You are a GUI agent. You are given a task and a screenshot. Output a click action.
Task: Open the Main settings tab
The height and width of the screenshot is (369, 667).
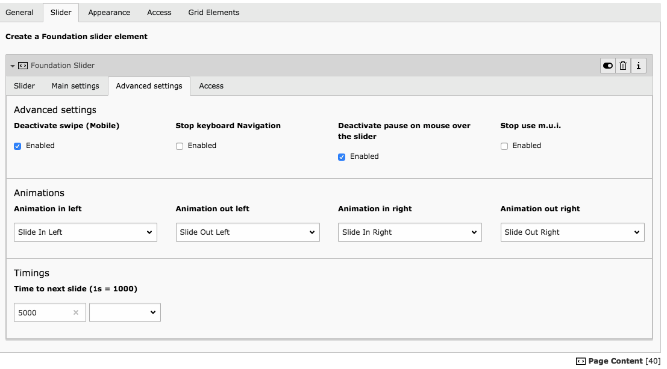[75, 86]
